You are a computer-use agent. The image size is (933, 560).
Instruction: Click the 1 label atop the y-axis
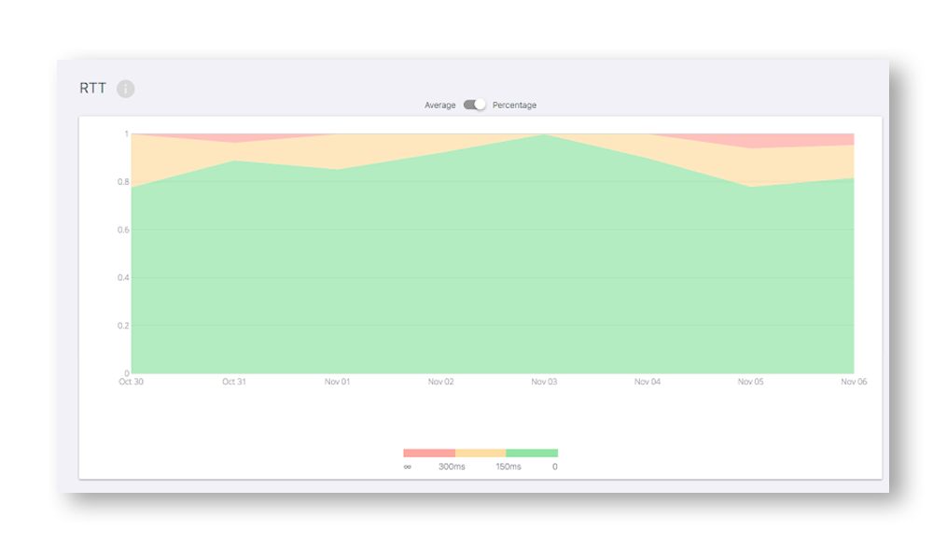tap(124, 133)
